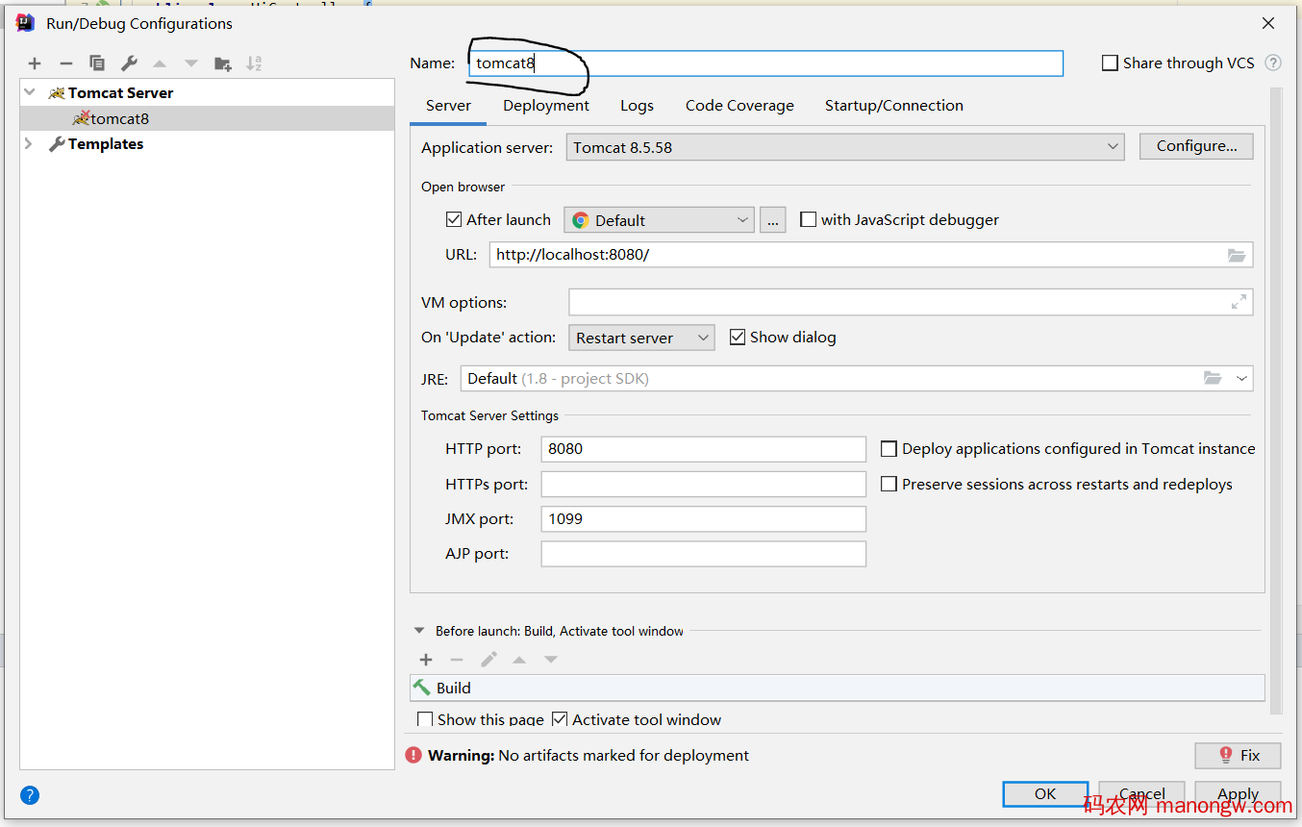
Task: Open the Startup/Connection tab
Action: click(893, 106)
